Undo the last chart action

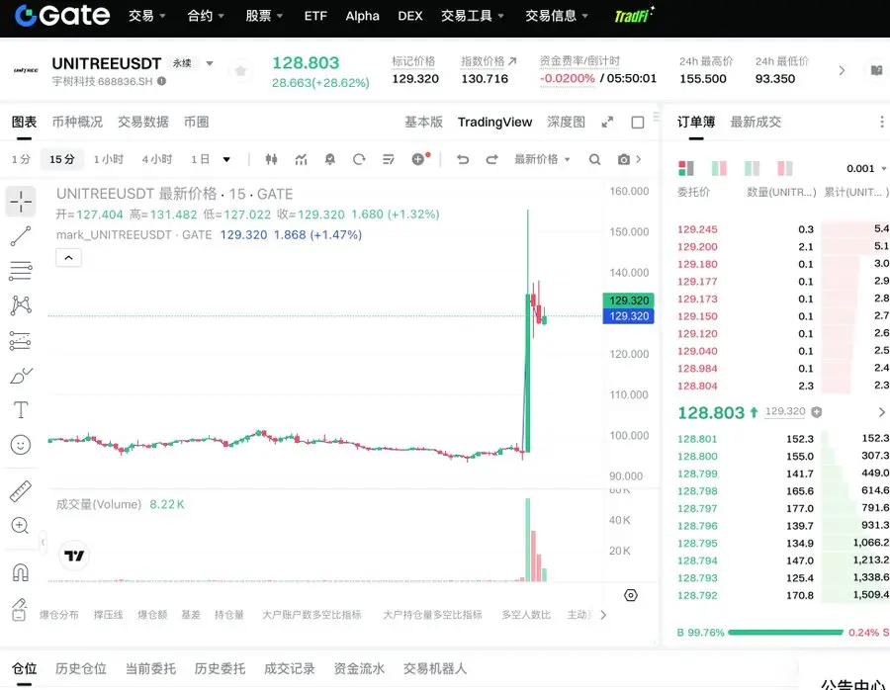[x=463, y=159]
